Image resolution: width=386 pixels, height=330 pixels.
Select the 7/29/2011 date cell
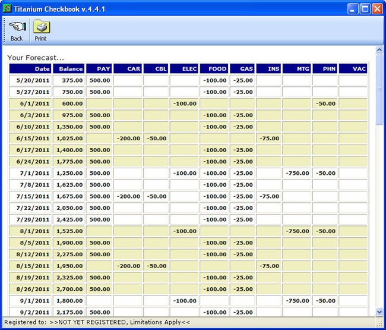30,219
